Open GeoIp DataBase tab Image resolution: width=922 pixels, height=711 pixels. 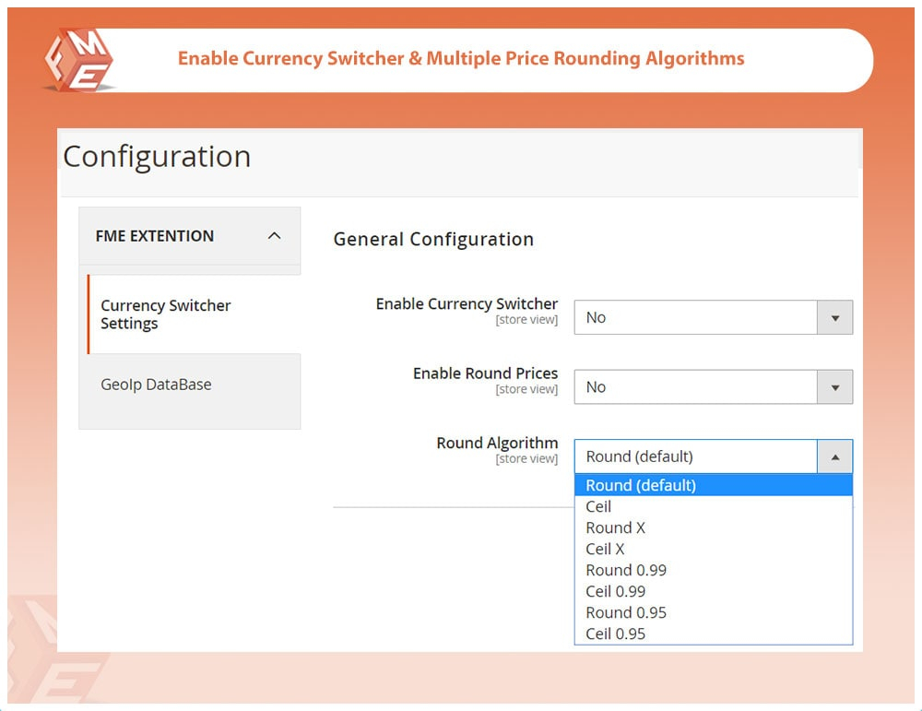(156, 385)
